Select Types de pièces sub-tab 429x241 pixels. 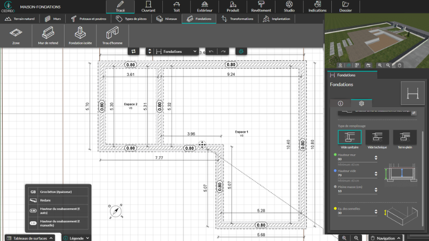click(131, 19)
